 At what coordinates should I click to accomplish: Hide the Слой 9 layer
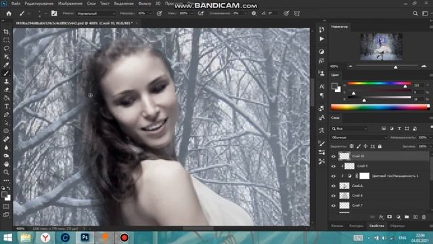[334, 166]
